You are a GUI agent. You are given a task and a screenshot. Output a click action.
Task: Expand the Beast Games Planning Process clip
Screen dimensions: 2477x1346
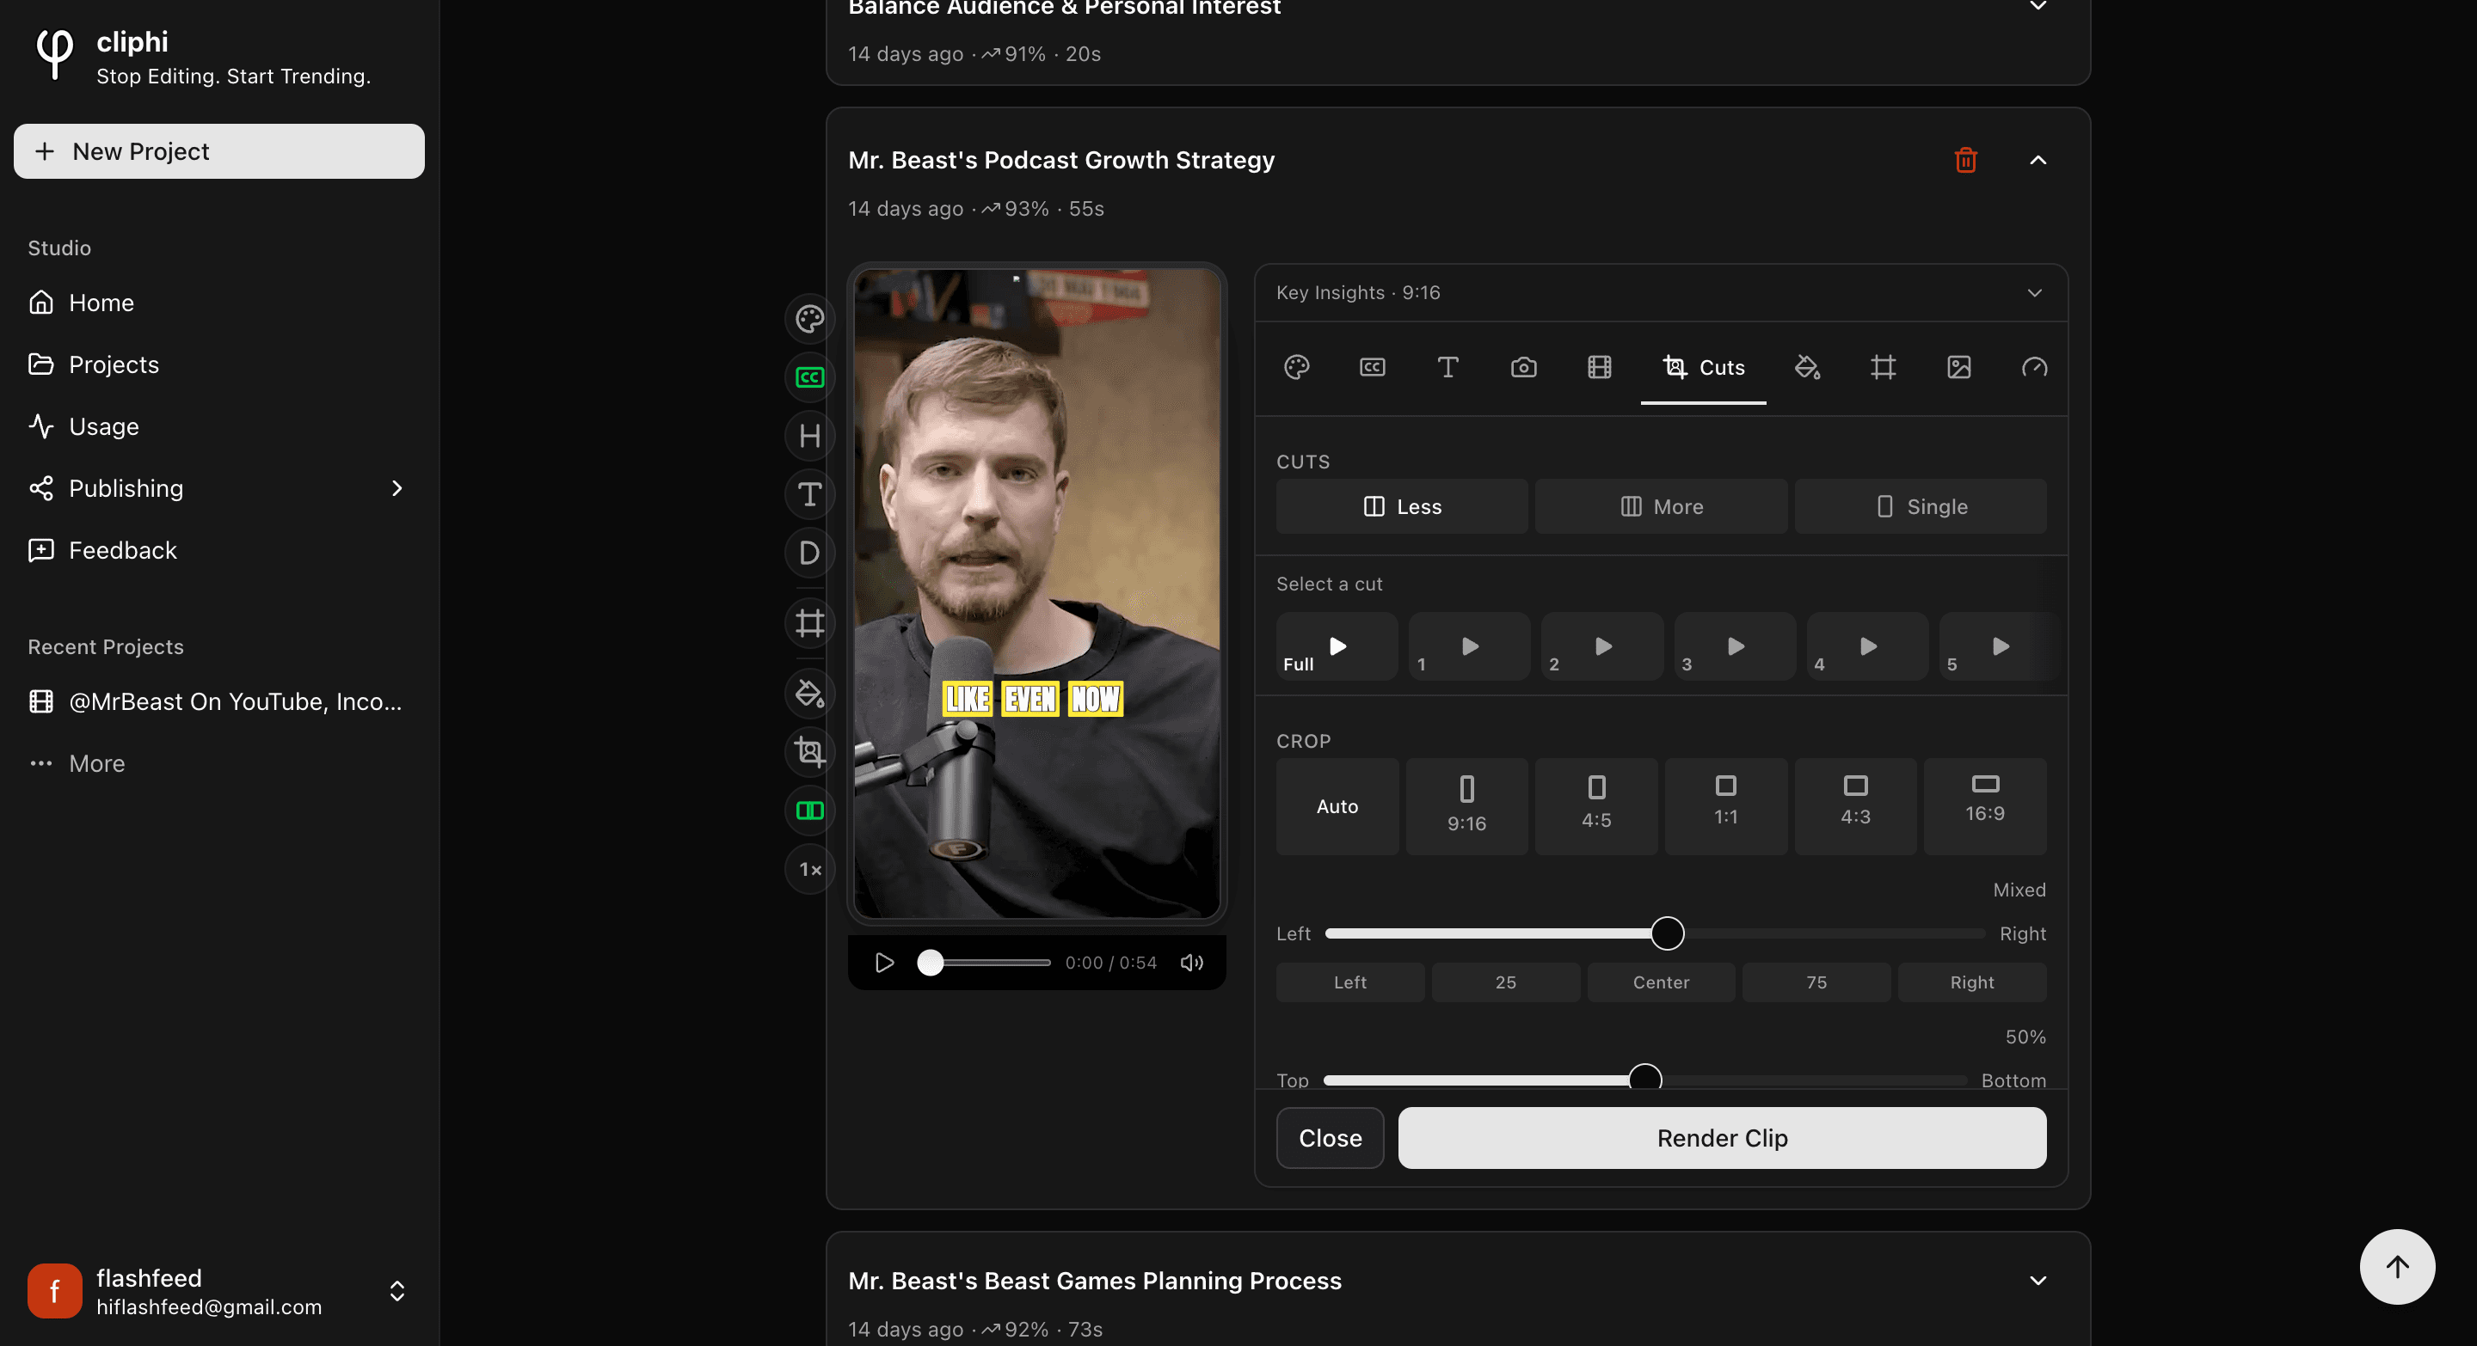(2038, 1281)
